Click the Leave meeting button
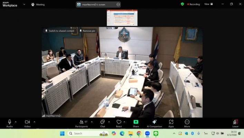This screenshot has width=244, height=138. pyautogui.click(x=235, y=122)
